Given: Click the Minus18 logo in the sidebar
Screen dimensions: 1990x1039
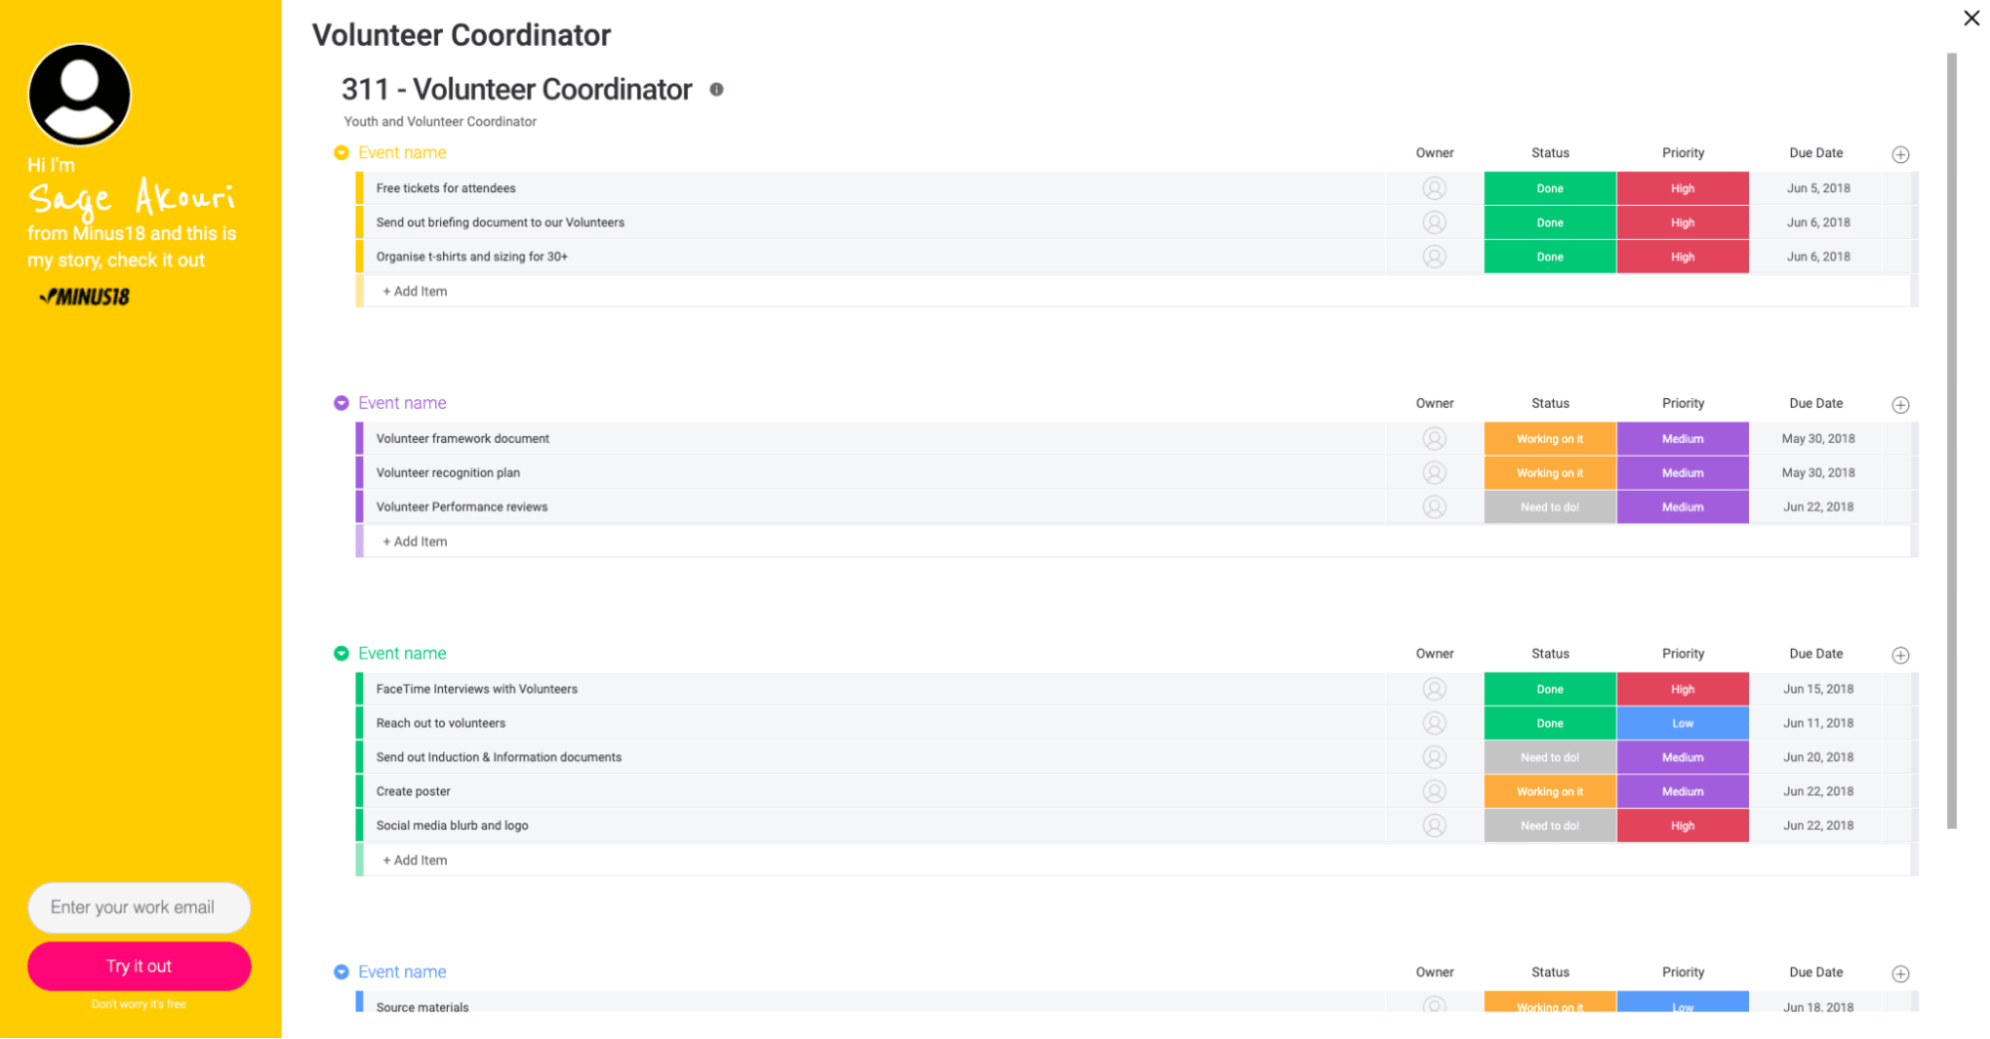Looking at the screenshot, I should [84, 296].
